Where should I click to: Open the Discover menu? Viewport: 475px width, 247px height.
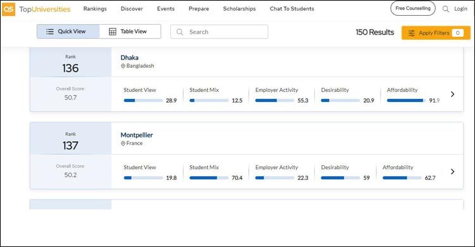pos(132,9)
